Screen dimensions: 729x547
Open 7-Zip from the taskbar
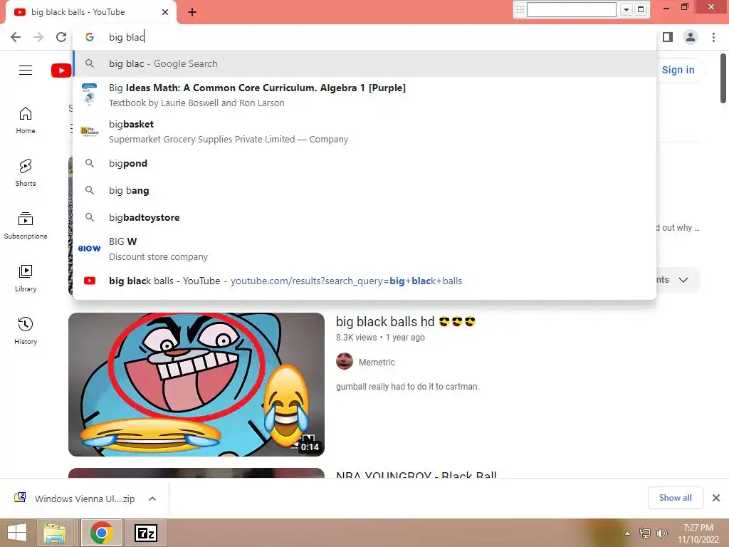pyautogui.click(x=146, y=533)
